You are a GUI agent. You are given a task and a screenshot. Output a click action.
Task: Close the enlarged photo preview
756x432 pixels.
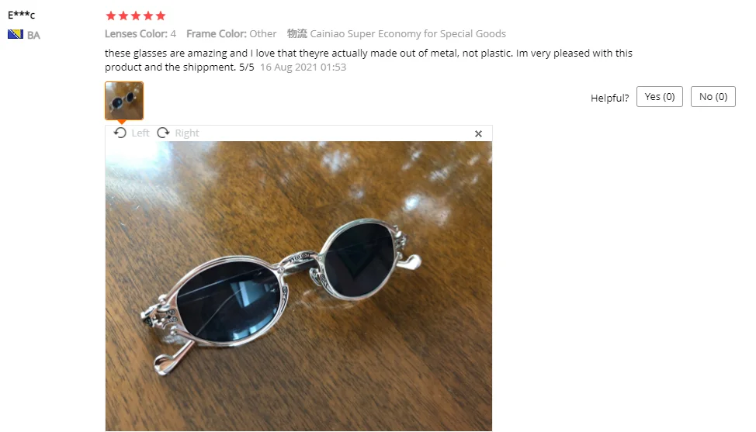pos(478,133)
